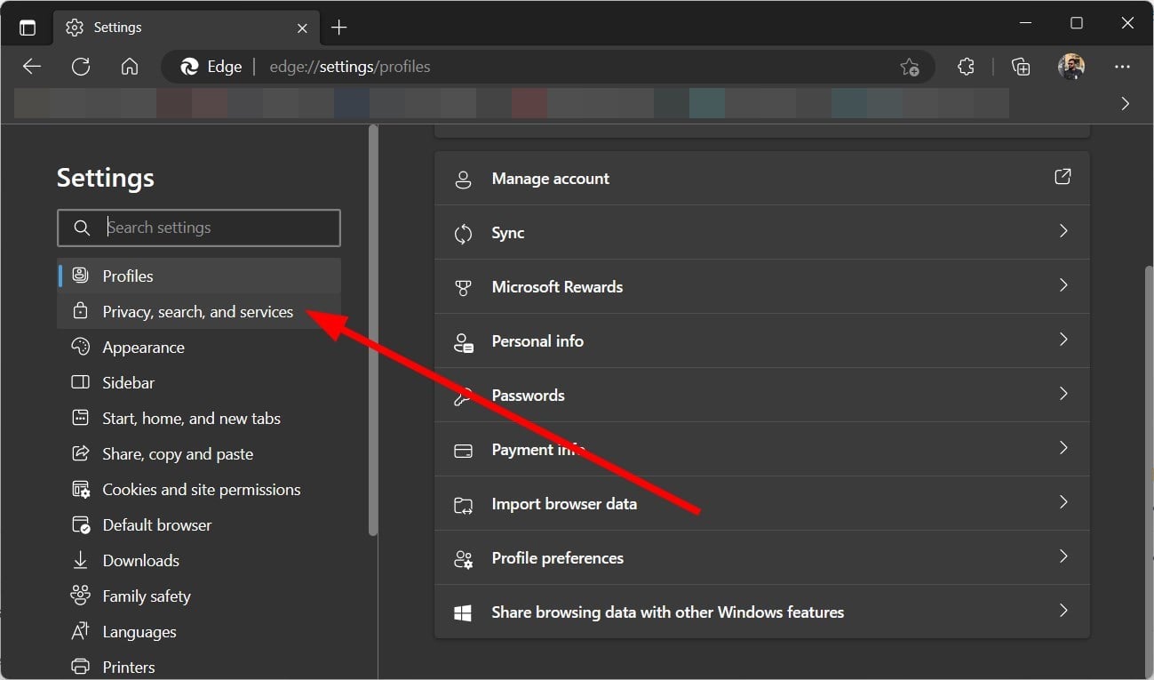Screen dimensions: 1154x680
Task: Open Passwords settings row
Action: tap(761, 396)
